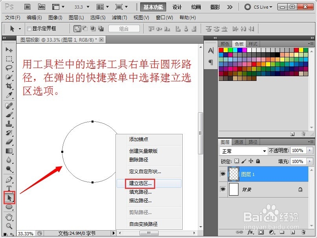Open Adobe Bridge via the Br icon

point(27,6)
